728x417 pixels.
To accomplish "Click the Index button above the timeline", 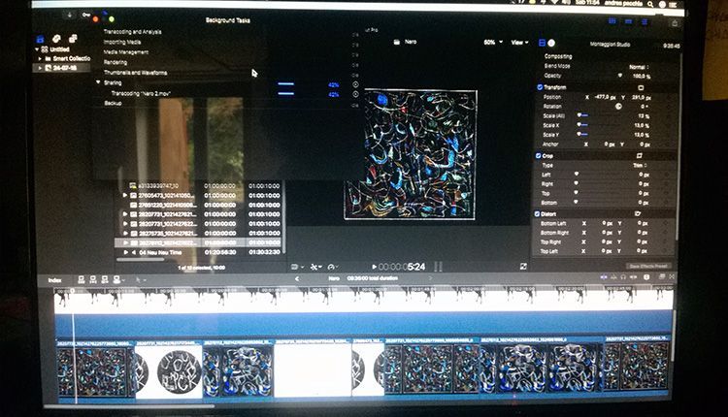I will 55,277.
